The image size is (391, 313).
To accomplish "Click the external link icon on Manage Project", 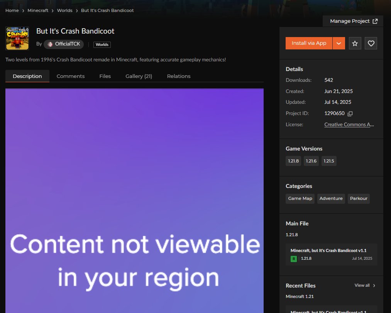I will click(375, 21).
